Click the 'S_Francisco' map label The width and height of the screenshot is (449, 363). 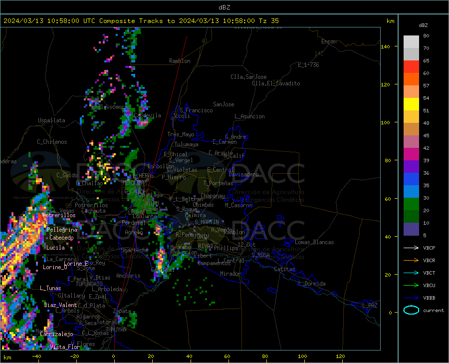(196, 110)
